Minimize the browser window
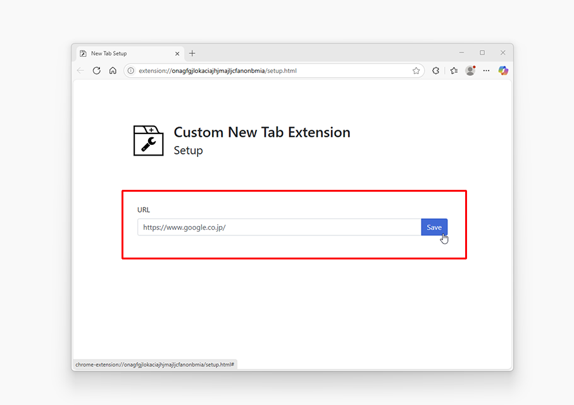 pyautogui.click(x=461, y=53)
